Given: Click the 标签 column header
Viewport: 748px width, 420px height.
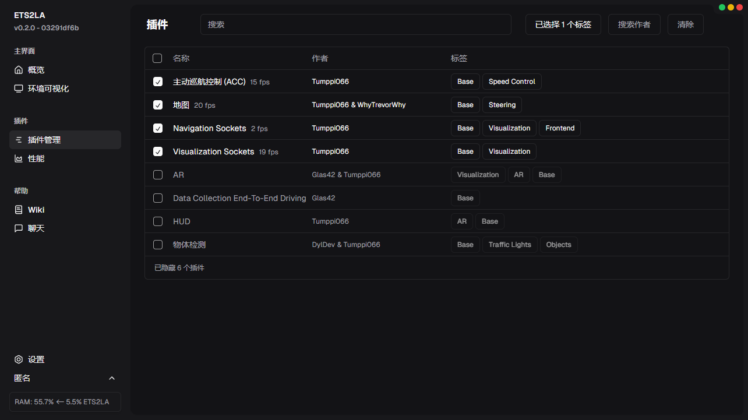Looking at the screenshot, I should point(459,58).
